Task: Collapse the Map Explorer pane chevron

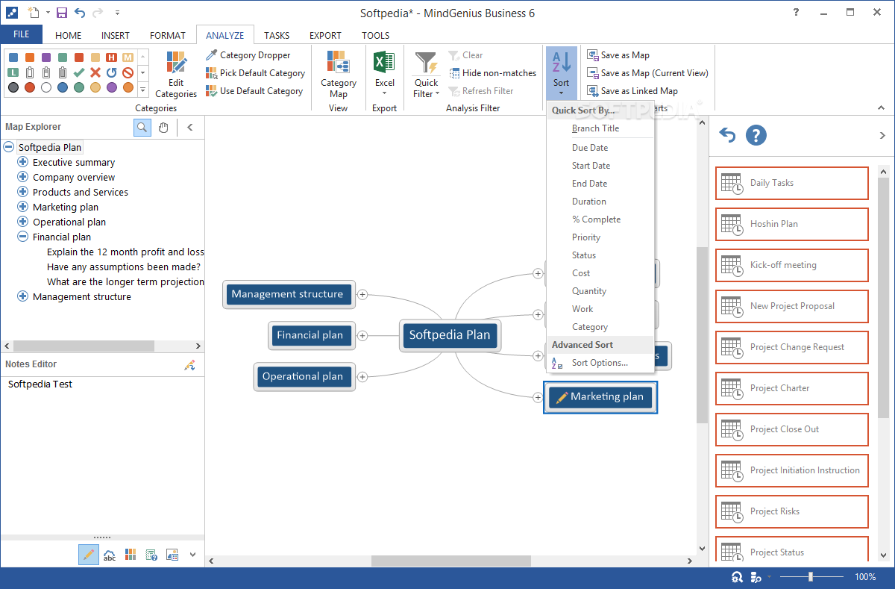Action: tap(189, 127)
